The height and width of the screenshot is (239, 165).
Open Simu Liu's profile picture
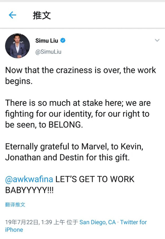18,46
